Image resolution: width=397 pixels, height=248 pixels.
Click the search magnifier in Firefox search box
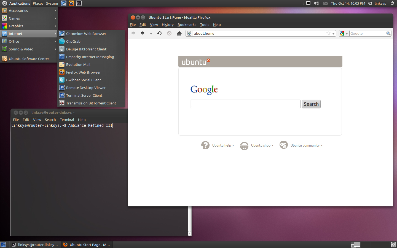tap(388, 33)
